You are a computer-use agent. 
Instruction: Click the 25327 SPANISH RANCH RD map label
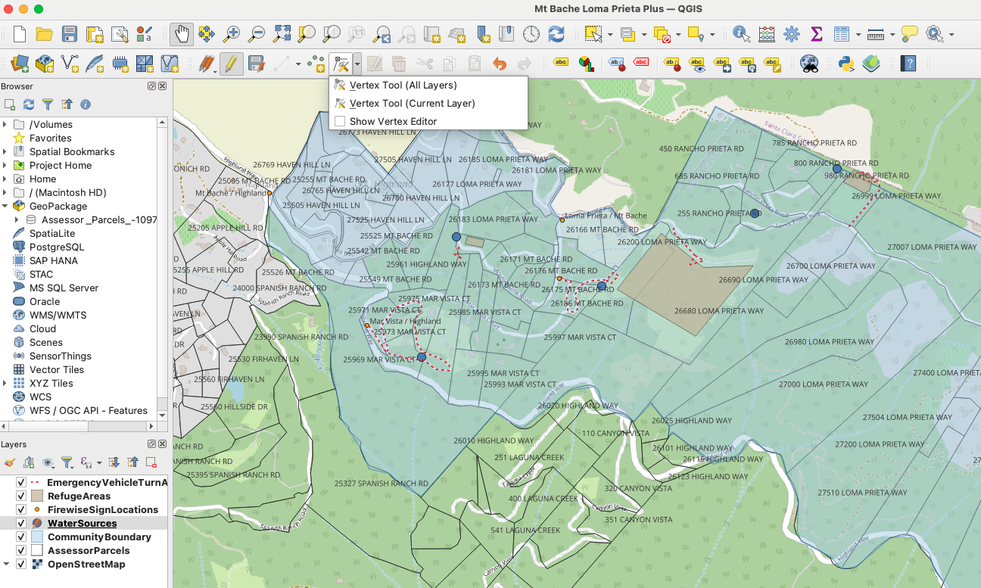pos(381,483)
